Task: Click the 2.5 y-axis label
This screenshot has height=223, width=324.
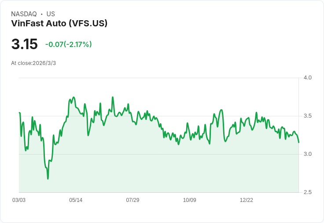Action: point(307,192)
